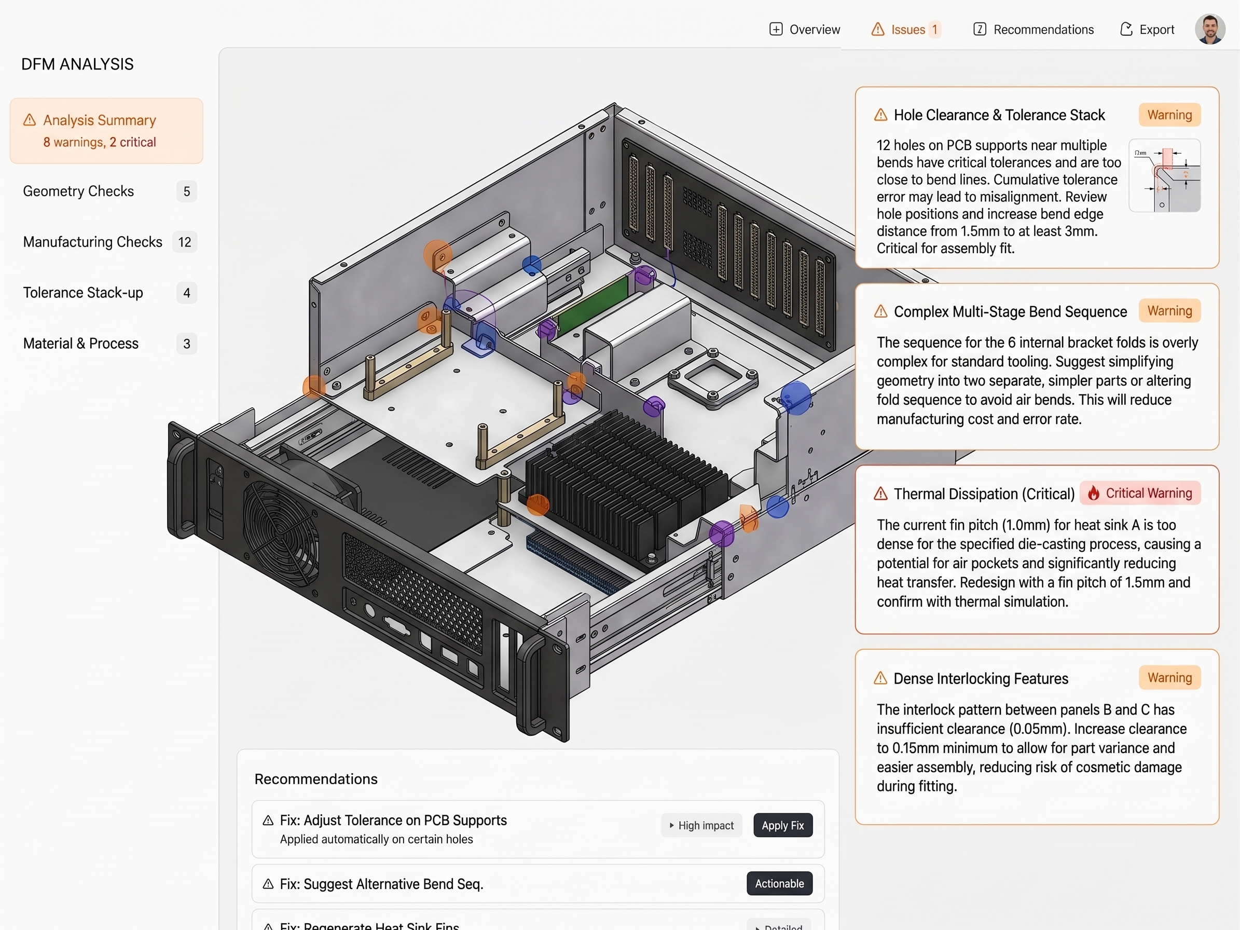
Task: Click the user avatar photo
Action: click(1210, 29)
